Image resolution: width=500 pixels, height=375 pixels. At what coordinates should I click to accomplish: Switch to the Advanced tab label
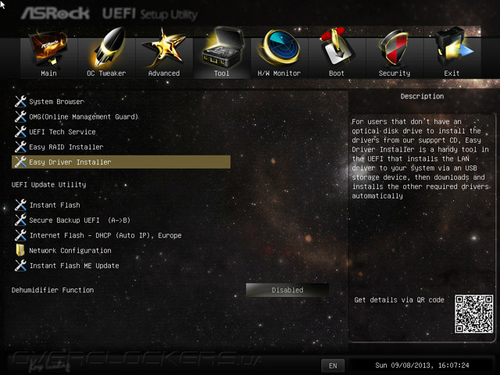pos(164,73)
